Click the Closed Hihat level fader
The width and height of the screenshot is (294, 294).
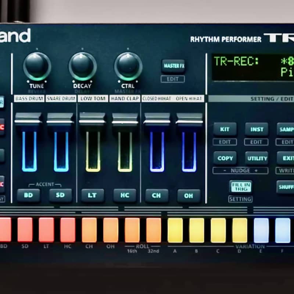(157, 119)
